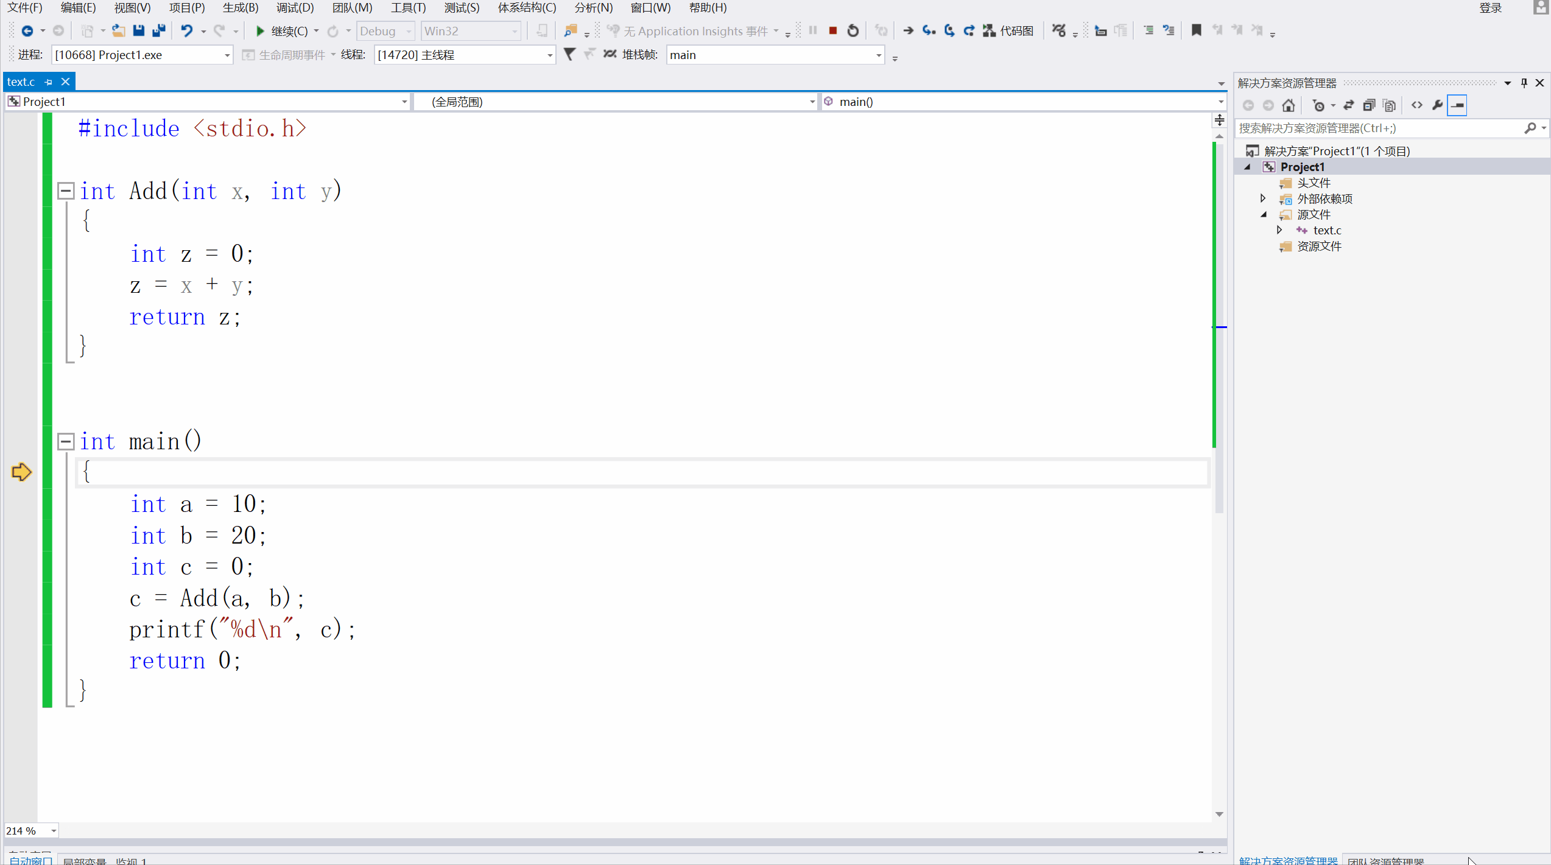Click the wrench Properties icon in Solution Explorer
This screenshot has width=1551, height=865.
click(x=1437, y=105)
